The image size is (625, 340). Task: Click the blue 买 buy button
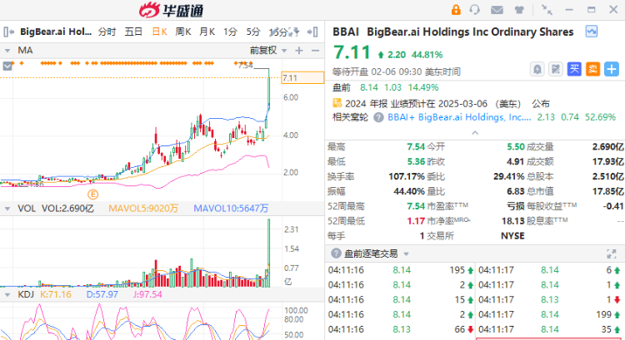(574, 70)
